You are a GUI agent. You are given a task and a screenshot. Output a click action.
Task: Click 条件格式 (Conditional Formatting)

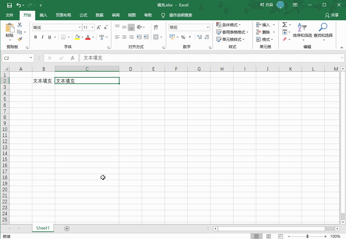click(228, 24)
